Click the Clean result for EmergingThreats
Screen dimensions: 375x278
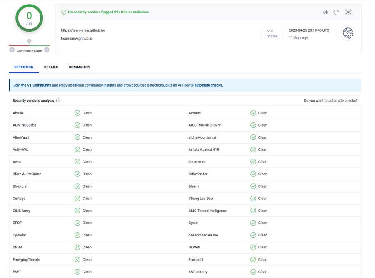coord(87,260)
